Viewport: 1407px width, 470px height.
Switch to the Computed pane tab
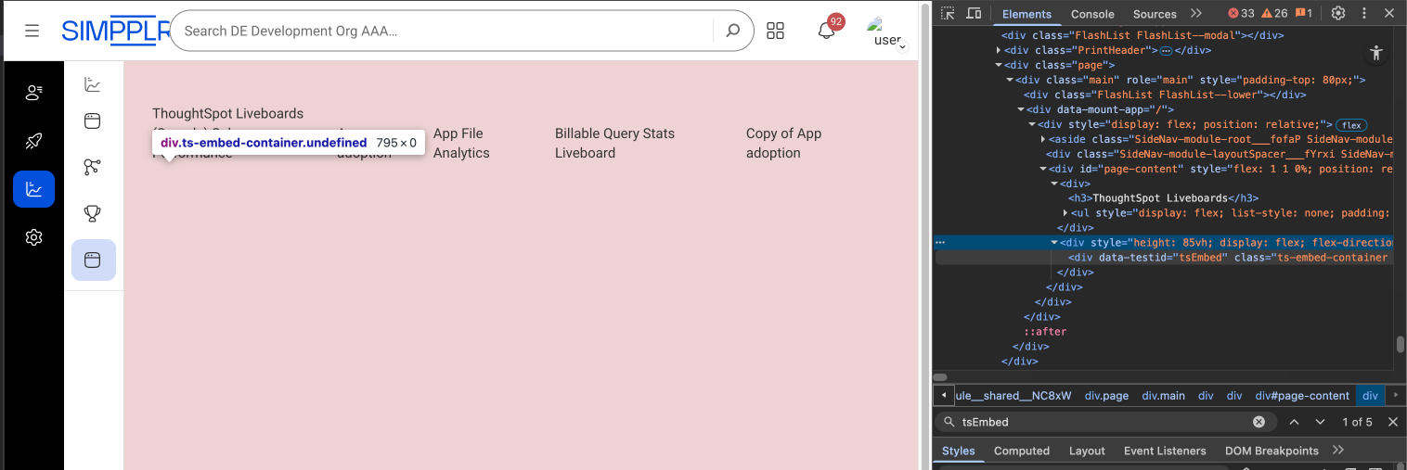[x=1021, y=451]
